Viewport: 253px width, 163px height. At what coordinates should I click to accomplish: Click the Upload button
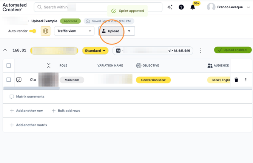111,31
